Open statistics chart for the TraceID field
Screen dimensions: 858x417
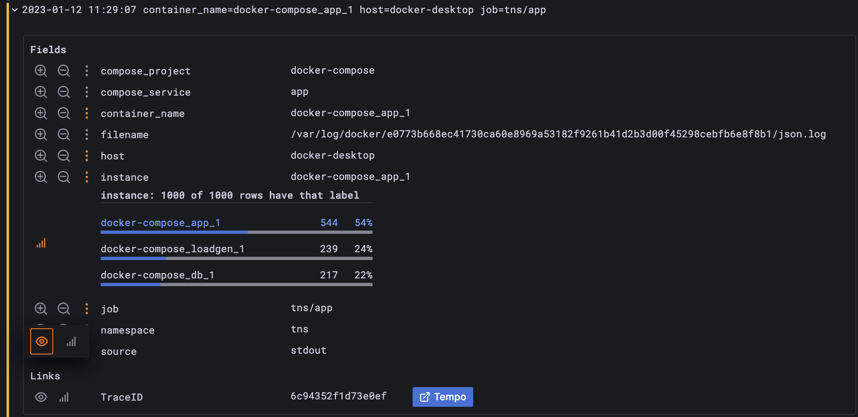point(64,397)
